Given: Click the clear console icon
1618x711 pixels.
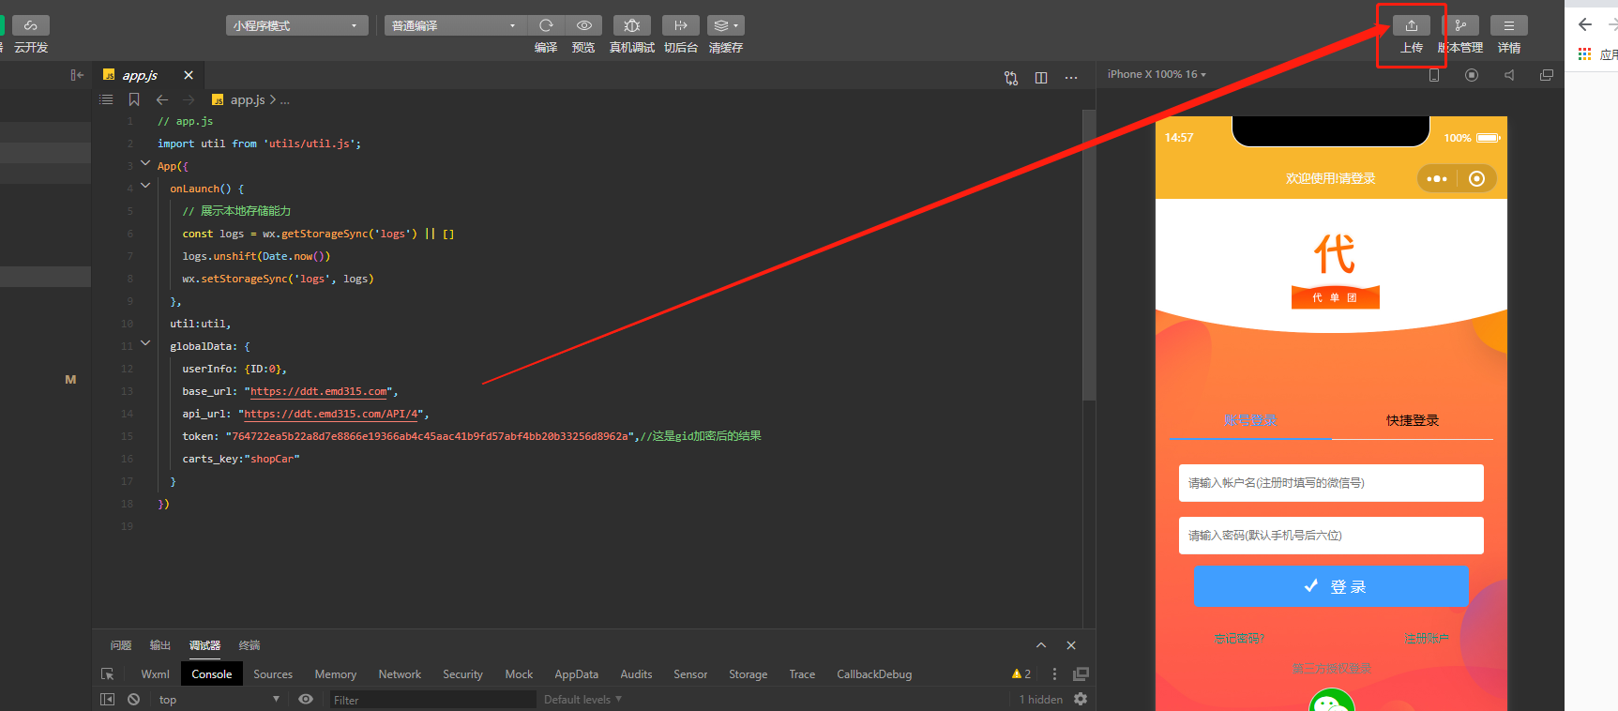Looking at the screenshot, I should click(x=134, y=700).
